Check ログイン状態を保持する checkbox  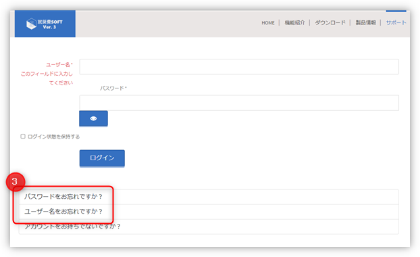click(23, 137)
